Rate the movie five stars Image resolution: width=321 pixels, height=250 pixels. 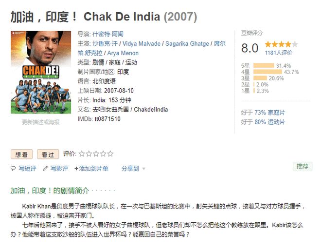110,154
